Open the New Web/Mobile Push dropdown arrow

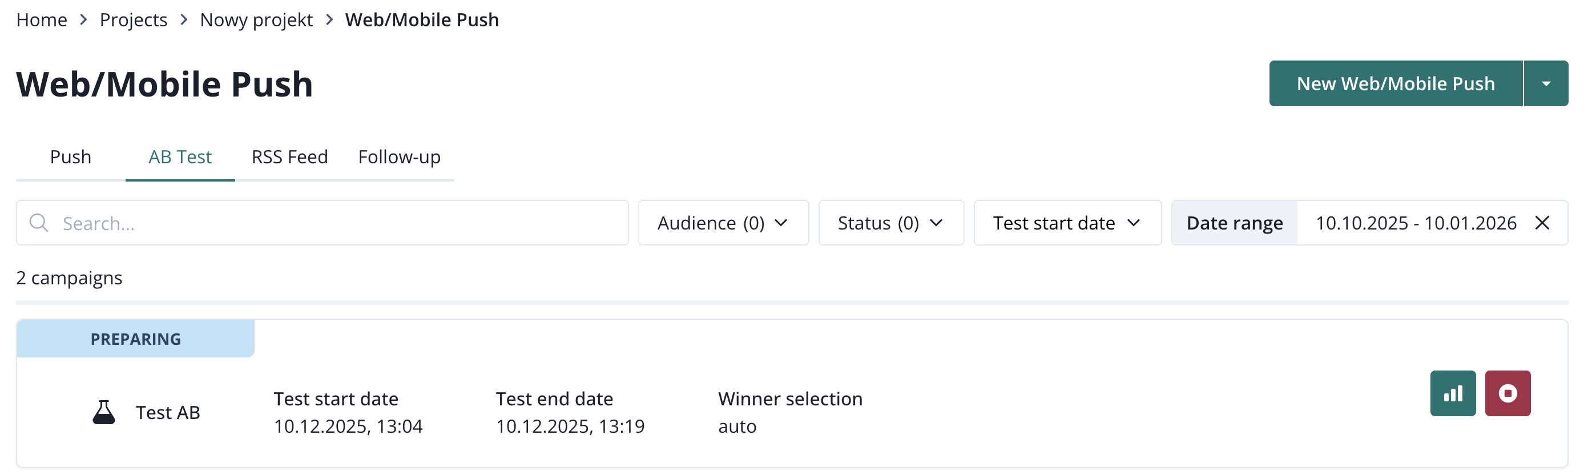(x=1545, y=83)
